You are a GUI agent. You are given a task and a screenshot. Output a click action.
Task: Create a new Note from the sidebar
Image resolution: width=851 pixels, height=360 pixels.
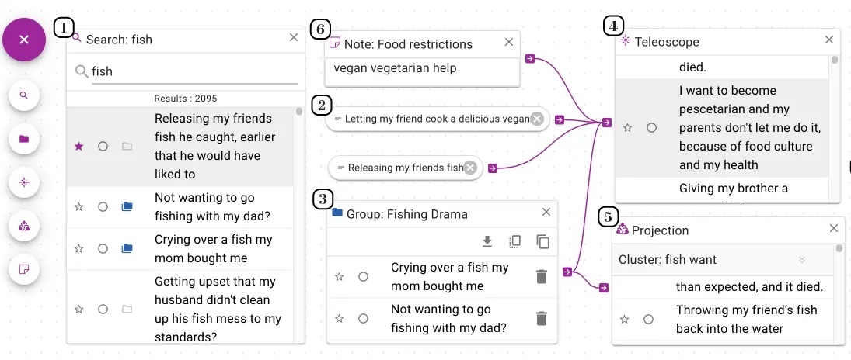(24, 269)
